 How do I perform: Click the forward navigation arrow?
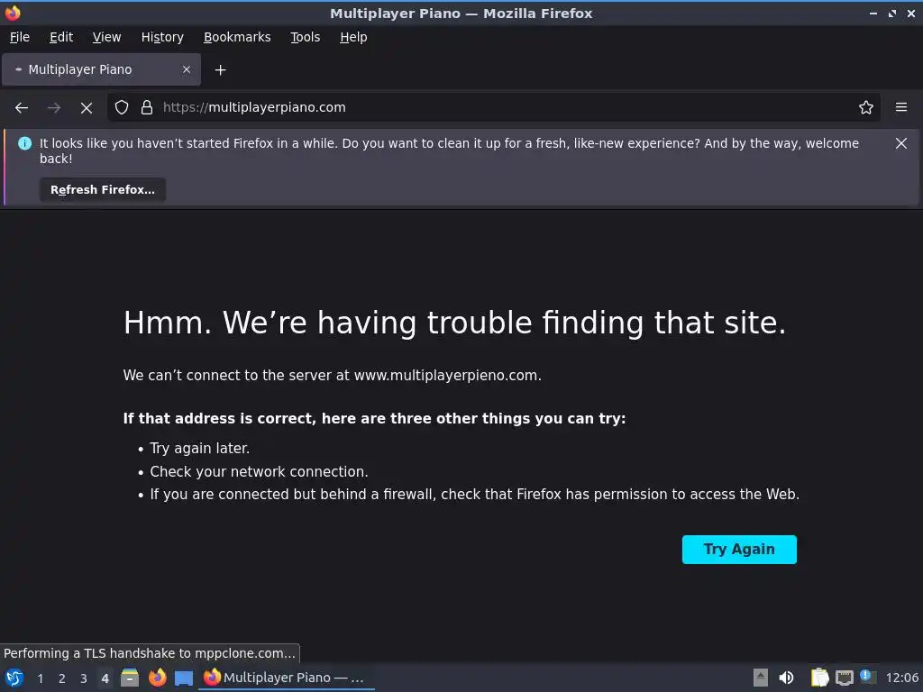[54, 108]
